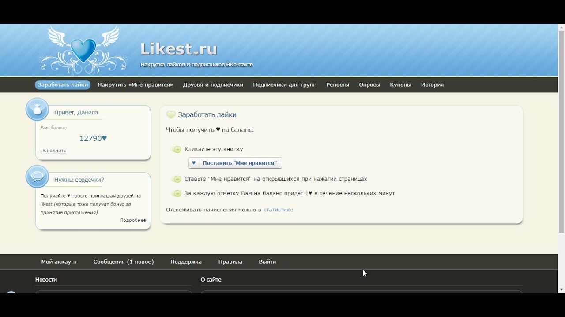The height and width of the screenshot is (317, 565).
Task: Click the speech bubble icon beside Нужны сердечки?
Action: point(38,177)
